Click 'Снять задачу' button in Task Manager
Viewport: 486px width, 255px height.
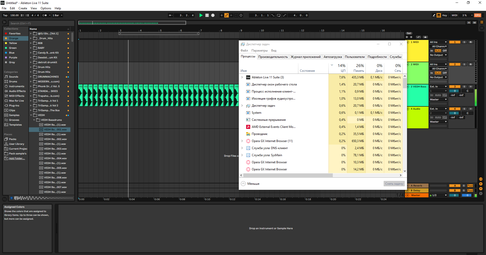[394, 184]
